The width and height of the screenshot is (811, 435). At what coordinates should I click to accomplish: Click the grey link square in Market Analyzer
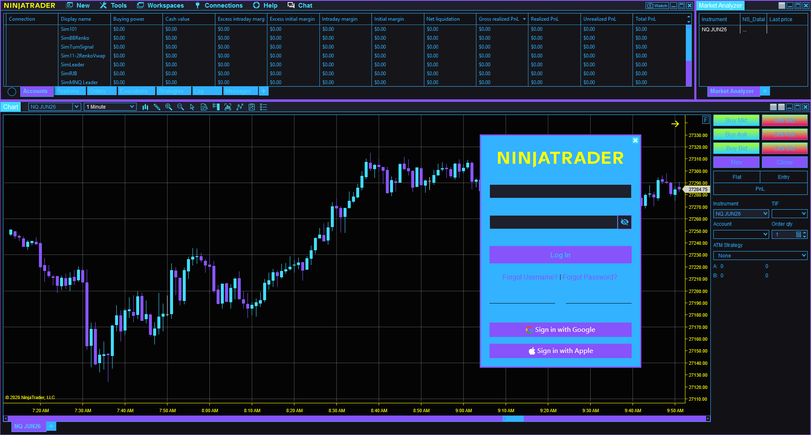[782, 5]
